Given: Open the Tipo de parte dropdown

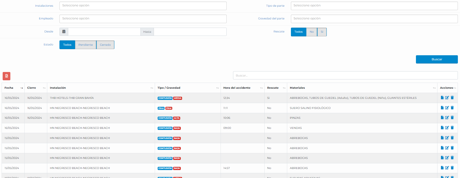Looking at the screenshot, I should tap(374, 6).
